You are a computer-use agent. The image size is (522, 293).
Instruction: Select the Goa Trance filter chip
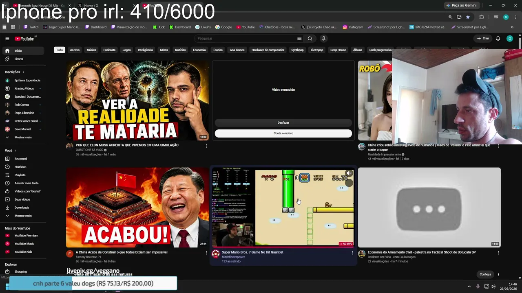pyautogui.click(x=237, y=50)
